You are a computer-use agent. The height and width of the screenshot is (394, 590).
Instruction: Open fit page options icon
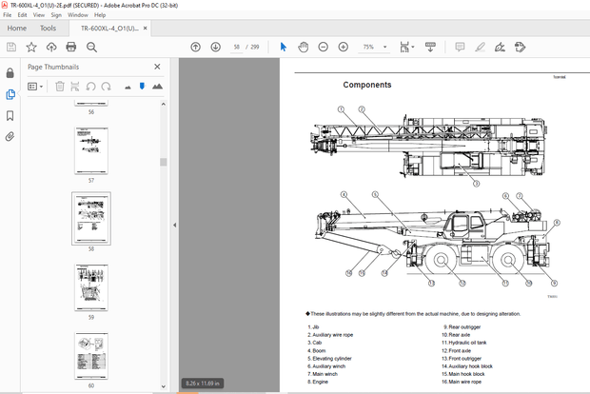[x=406, y=47]
